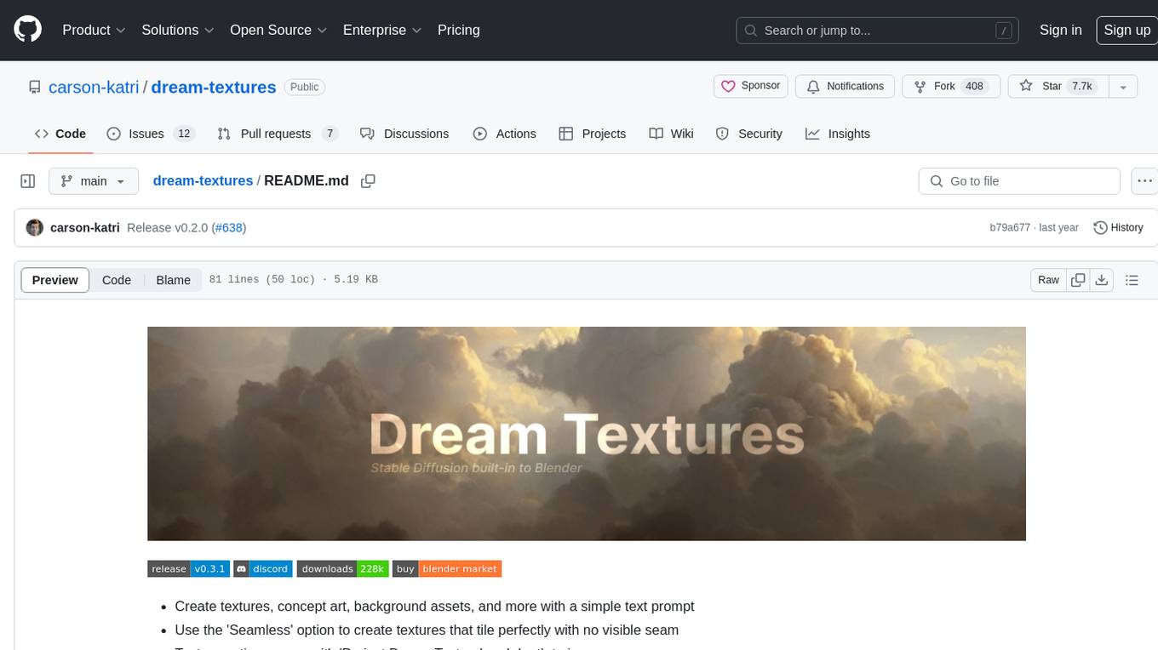1158x650 pixels.
Task: Open commit hash b79a677
Action: click(1010, 227)
